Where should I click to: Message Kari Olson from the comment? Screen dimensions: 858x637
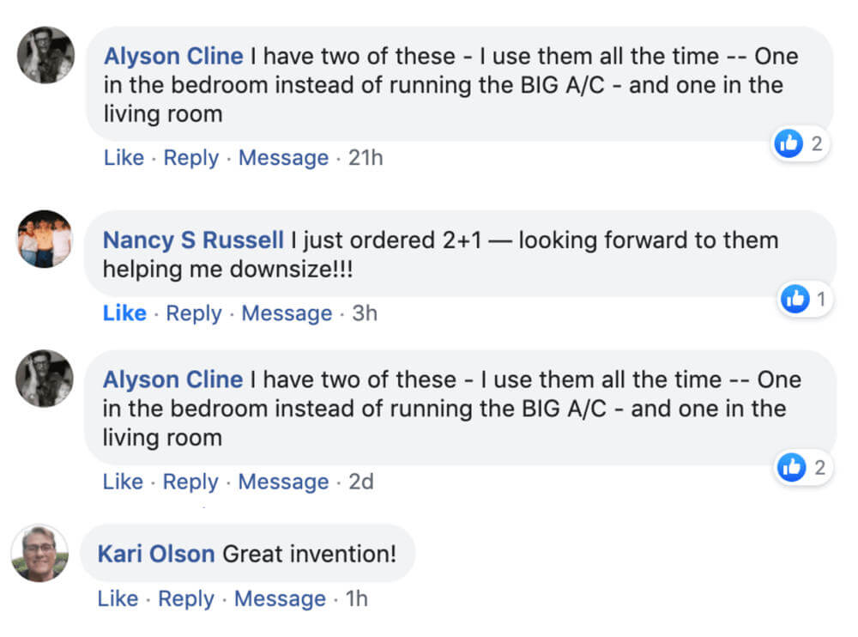280,598
